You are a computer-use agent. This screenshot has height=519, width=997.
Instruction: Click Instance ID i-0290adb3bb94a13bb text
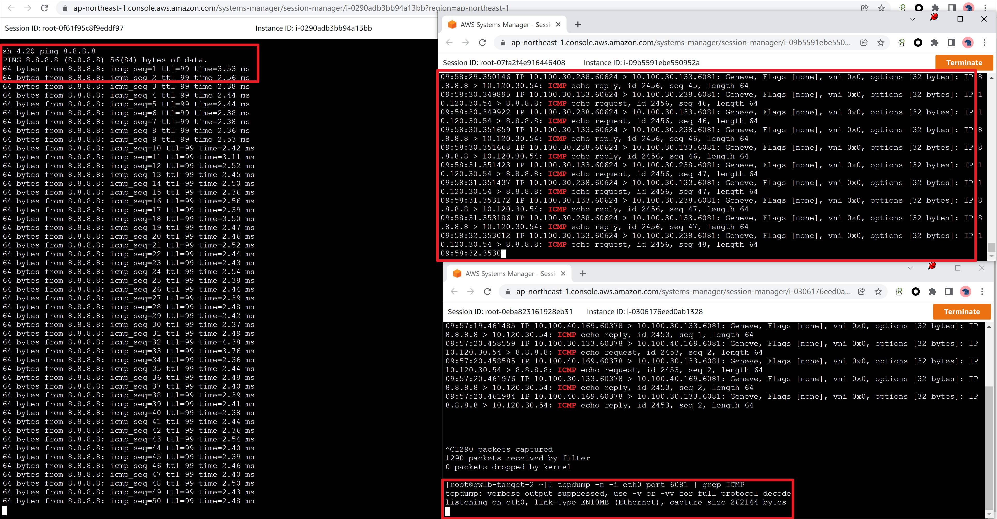[x=313, y=28]
